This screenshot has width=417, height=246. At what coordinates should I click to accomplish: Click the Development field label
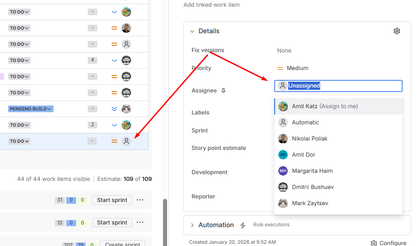tap(209, 172)
